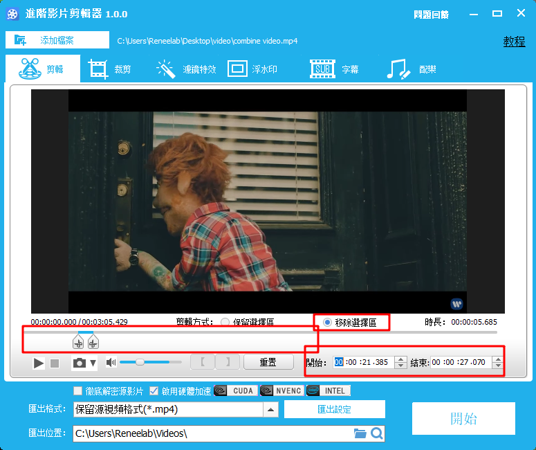Set start point with left bracket button
The image size is (536, 450).
pyautogui.click(x=203, y=362)
